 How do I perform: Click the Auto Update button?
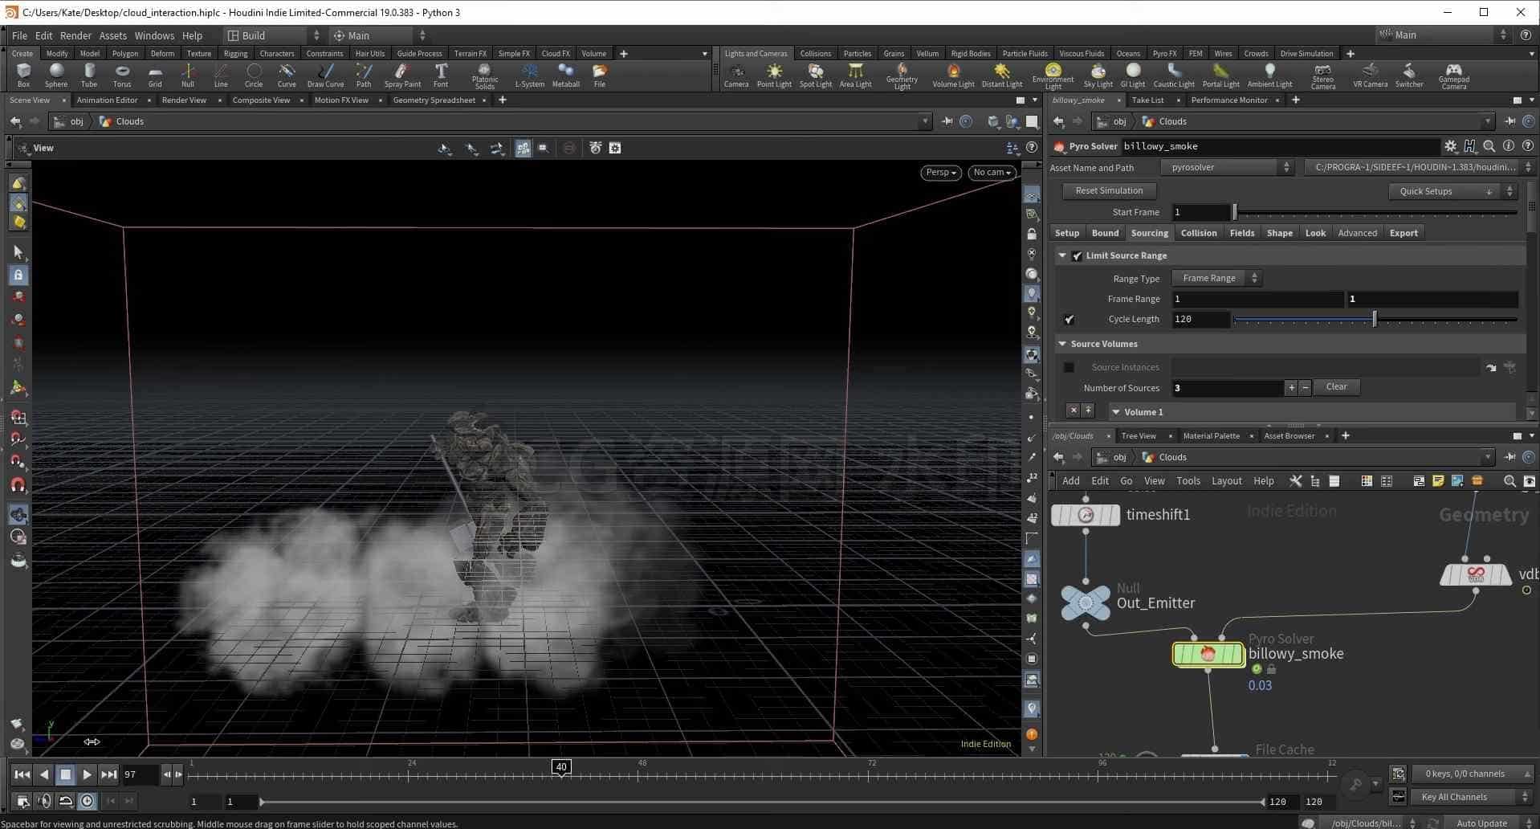pos(1481,823)
